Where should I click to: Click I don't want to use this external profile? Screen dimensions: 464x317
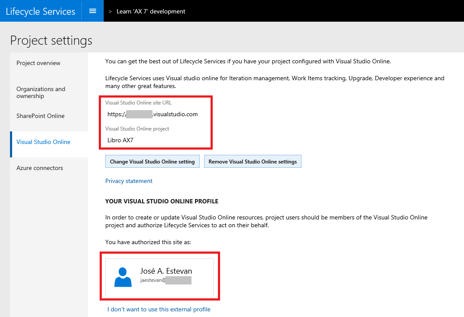159,309
